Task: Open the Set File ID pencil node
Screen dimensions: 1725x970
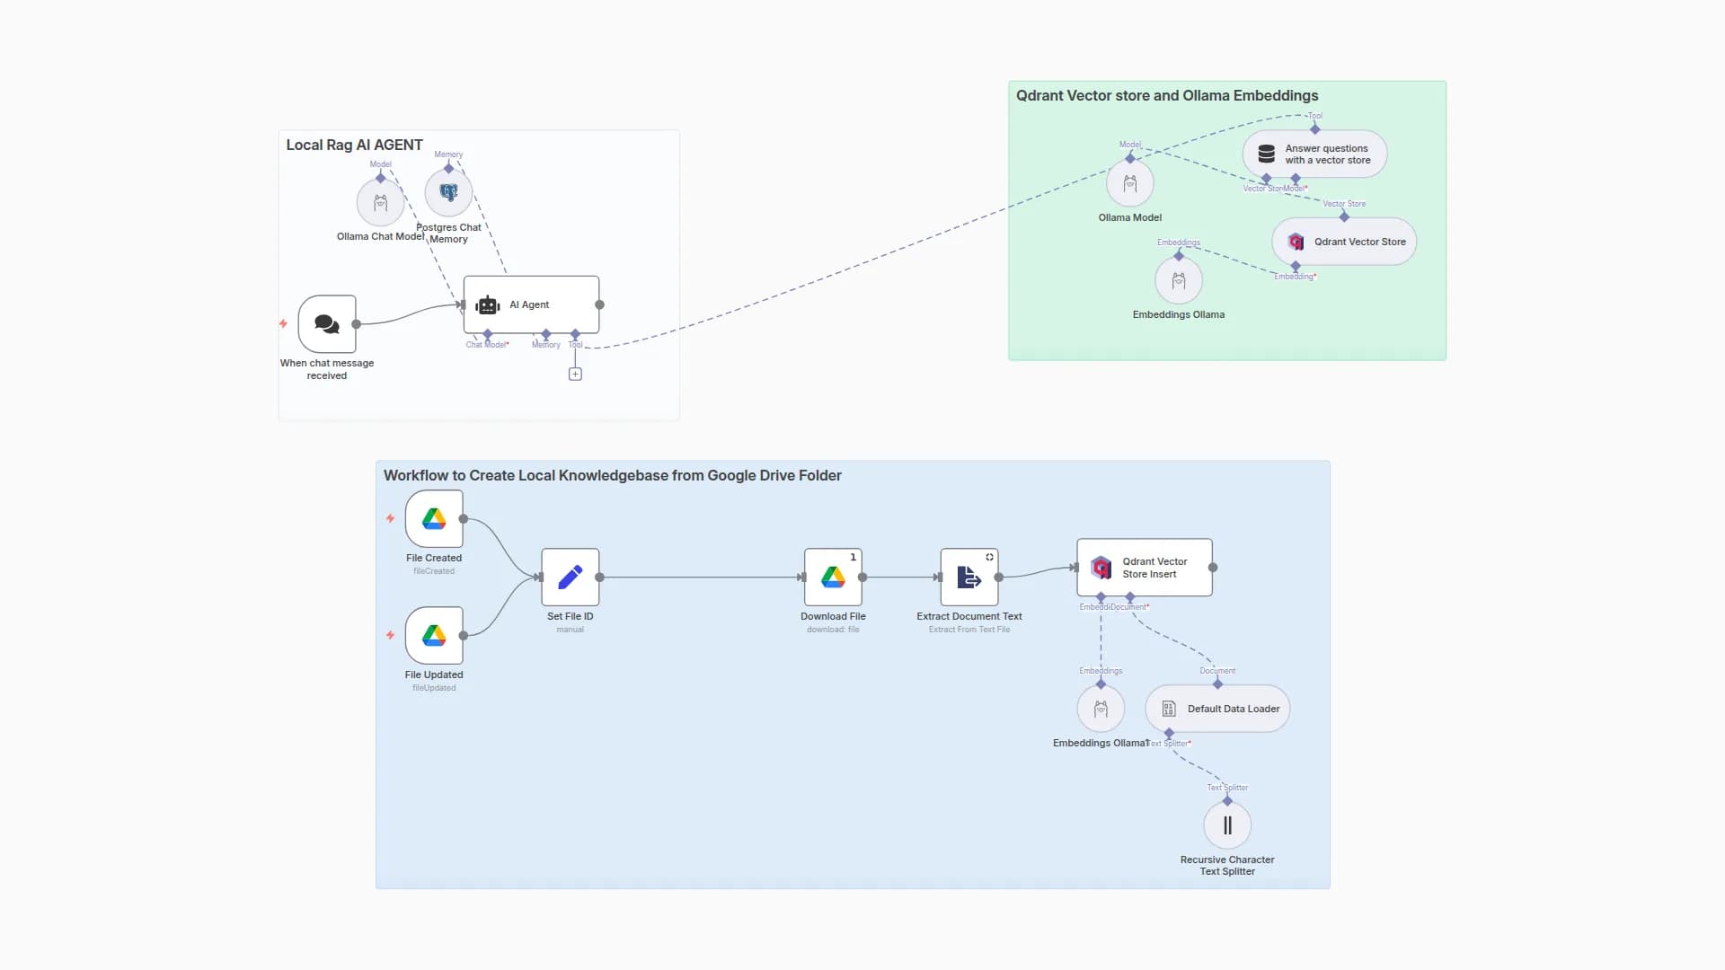Action: click(x=571, y=578)
